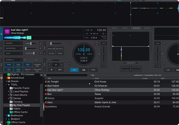Switch to the MASTER mixer tab

click(x=147, y=28)
